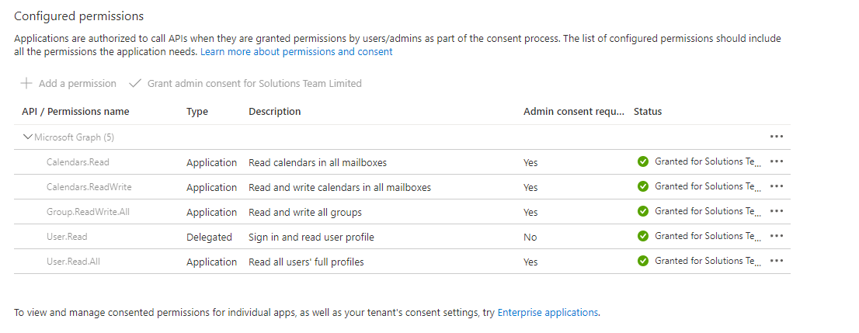Viewport: 859px width, 333px height.
Task: Select the Group.ReadWrite.All permission name
Action: 88,212
